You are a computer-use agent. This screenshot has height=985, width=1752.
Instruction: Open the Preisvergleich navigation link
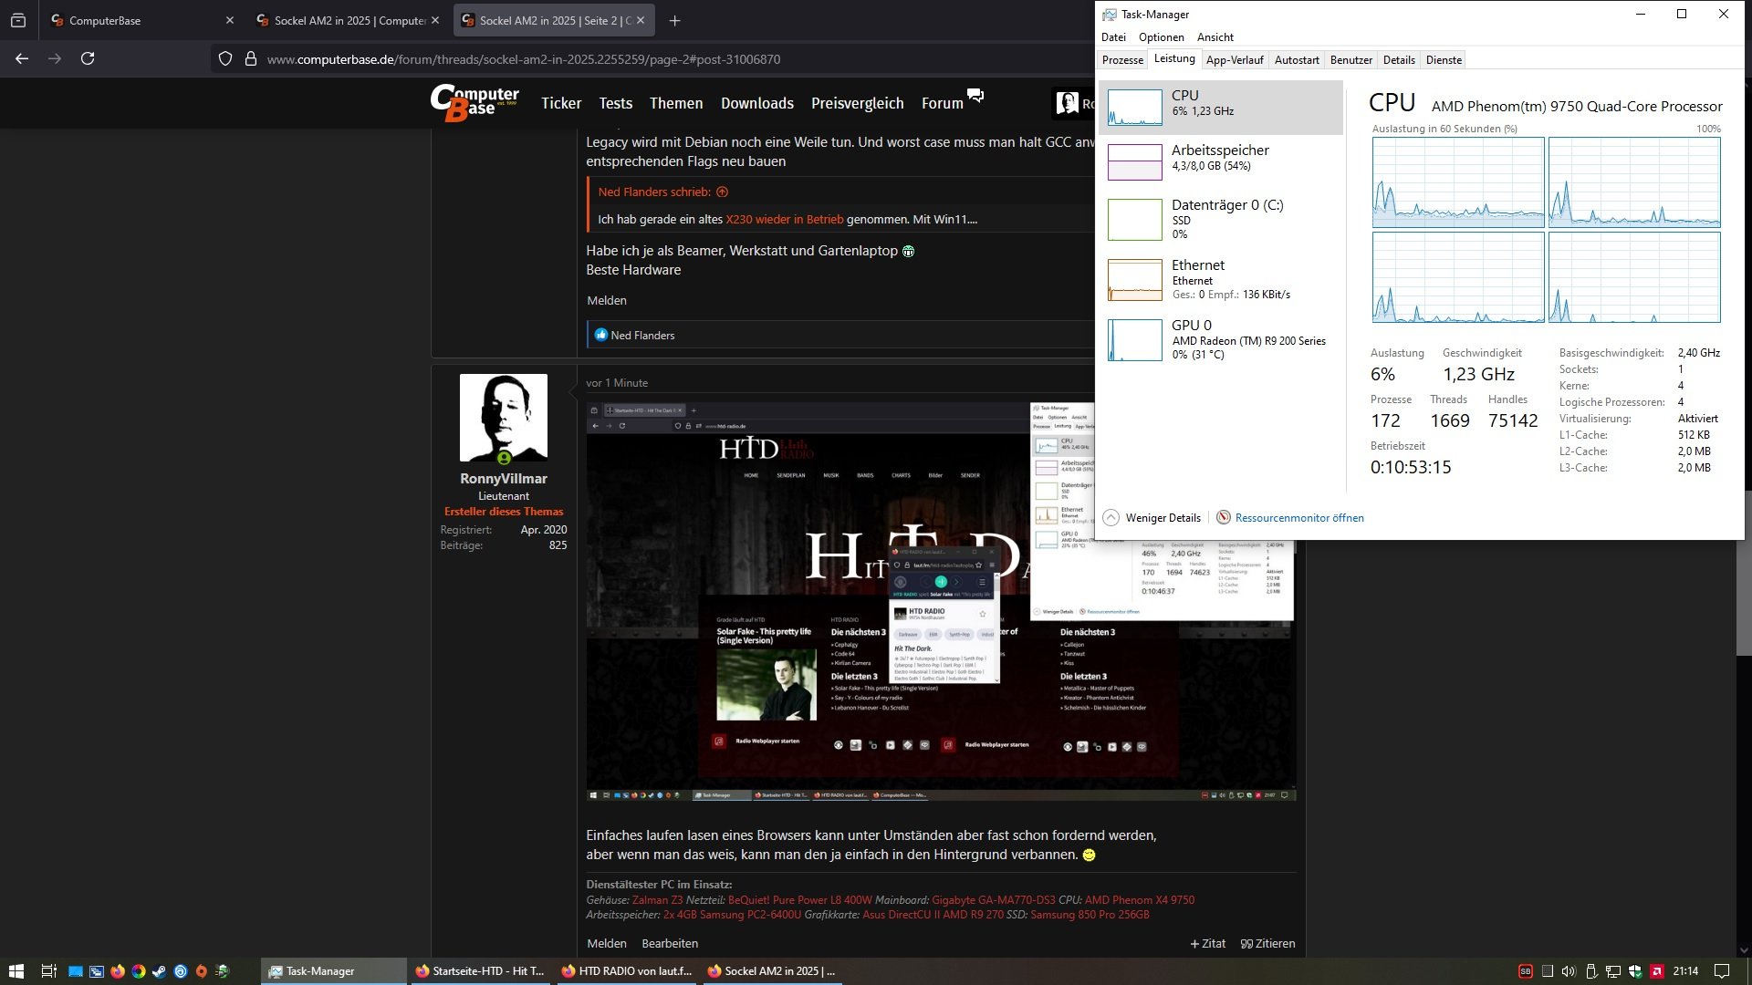tap(857, 103)
